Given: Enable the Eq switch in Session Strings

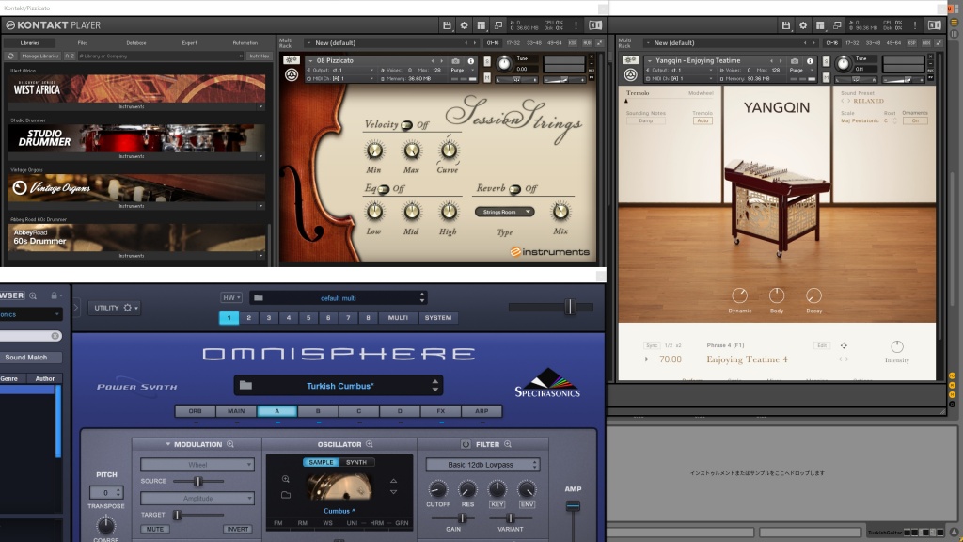Looking at the screenshot, I should (x=384, y=189).
